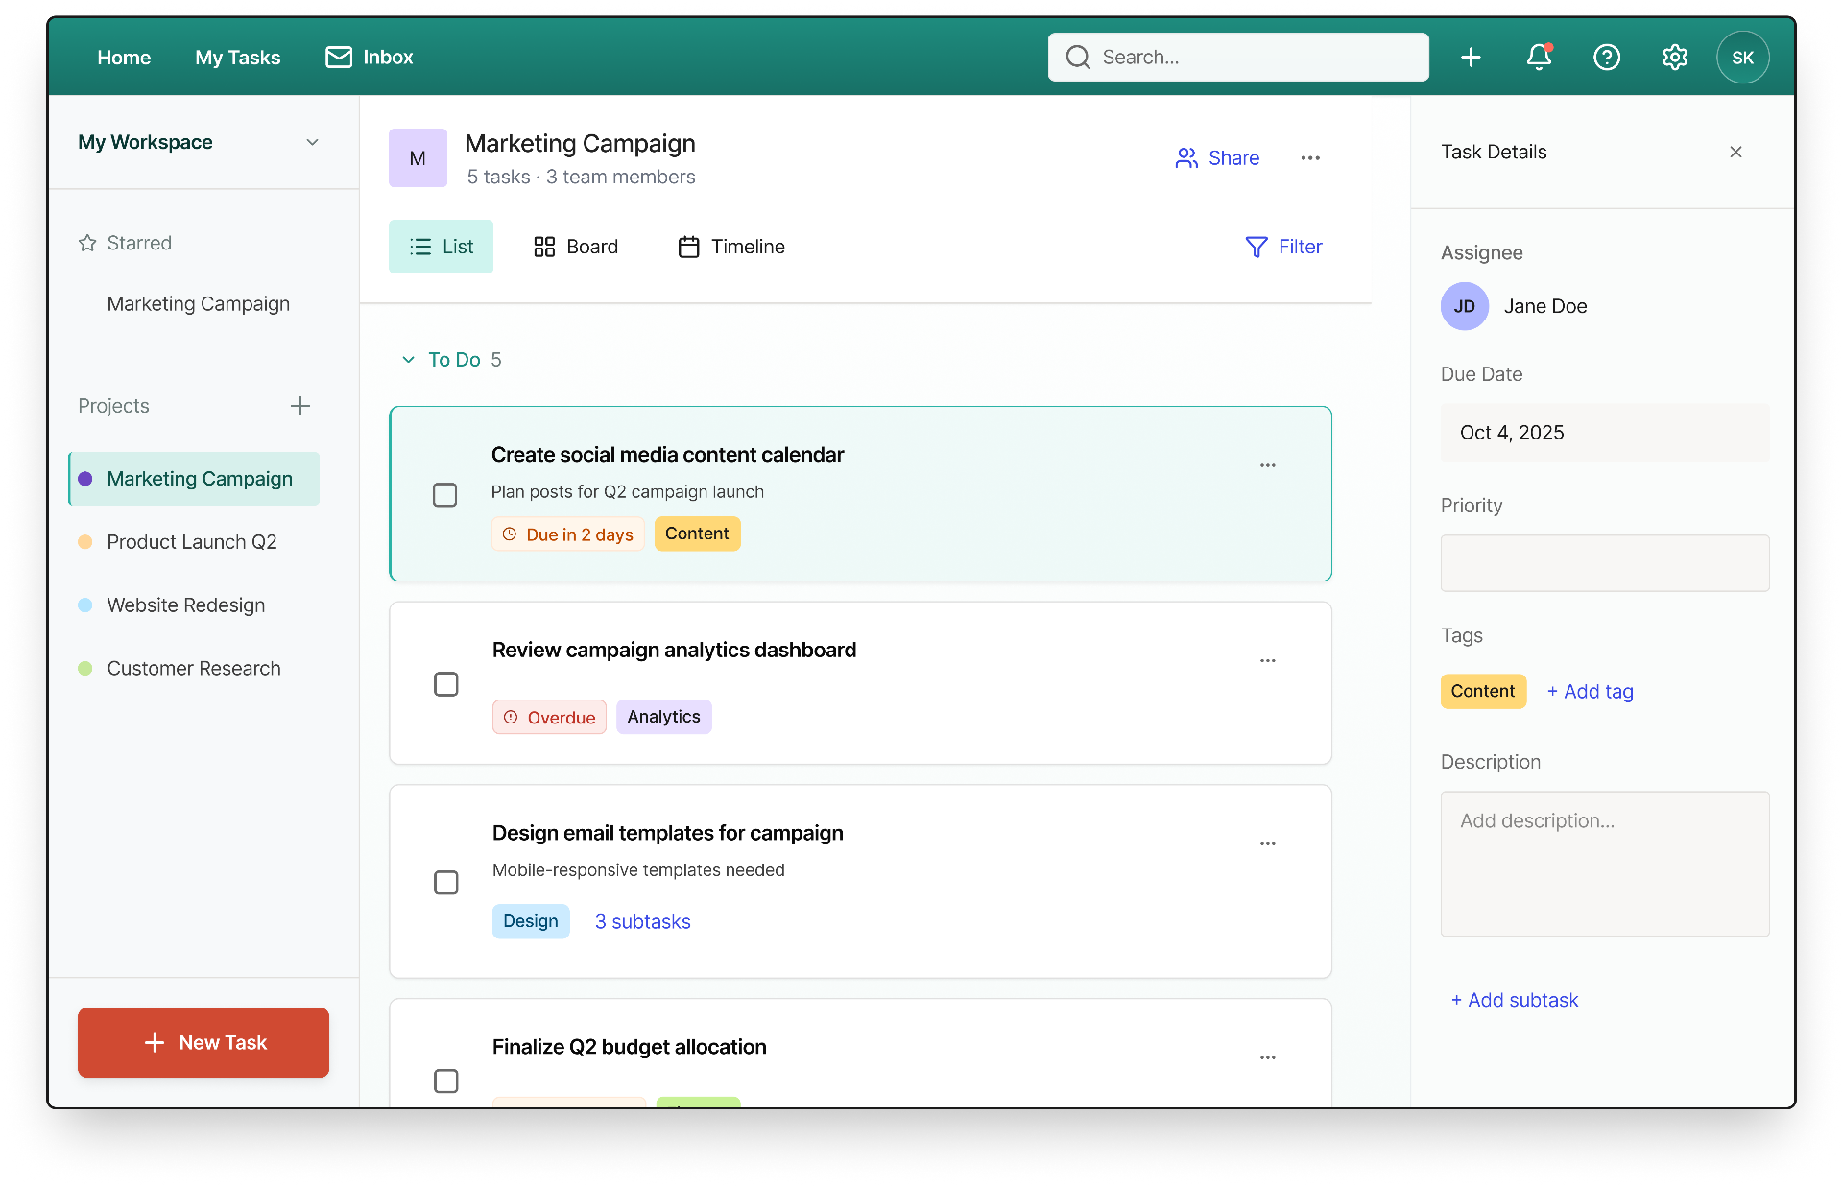This screenshot has height=1186, width=1843.
Task: Click the M project badge
Action: point(418,158)
